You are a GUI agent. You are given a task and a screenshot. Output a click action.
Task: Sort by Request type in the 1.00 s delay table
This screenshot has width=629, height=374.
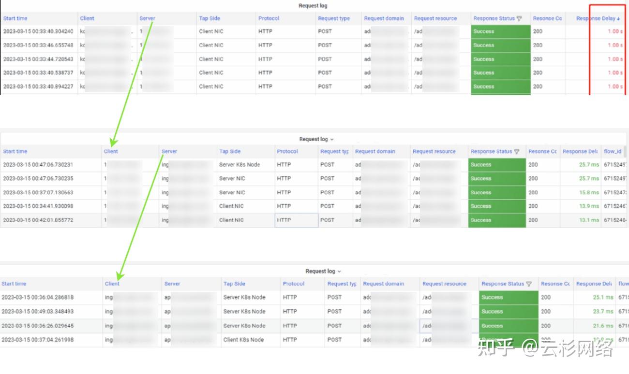(x=334, y=18)
